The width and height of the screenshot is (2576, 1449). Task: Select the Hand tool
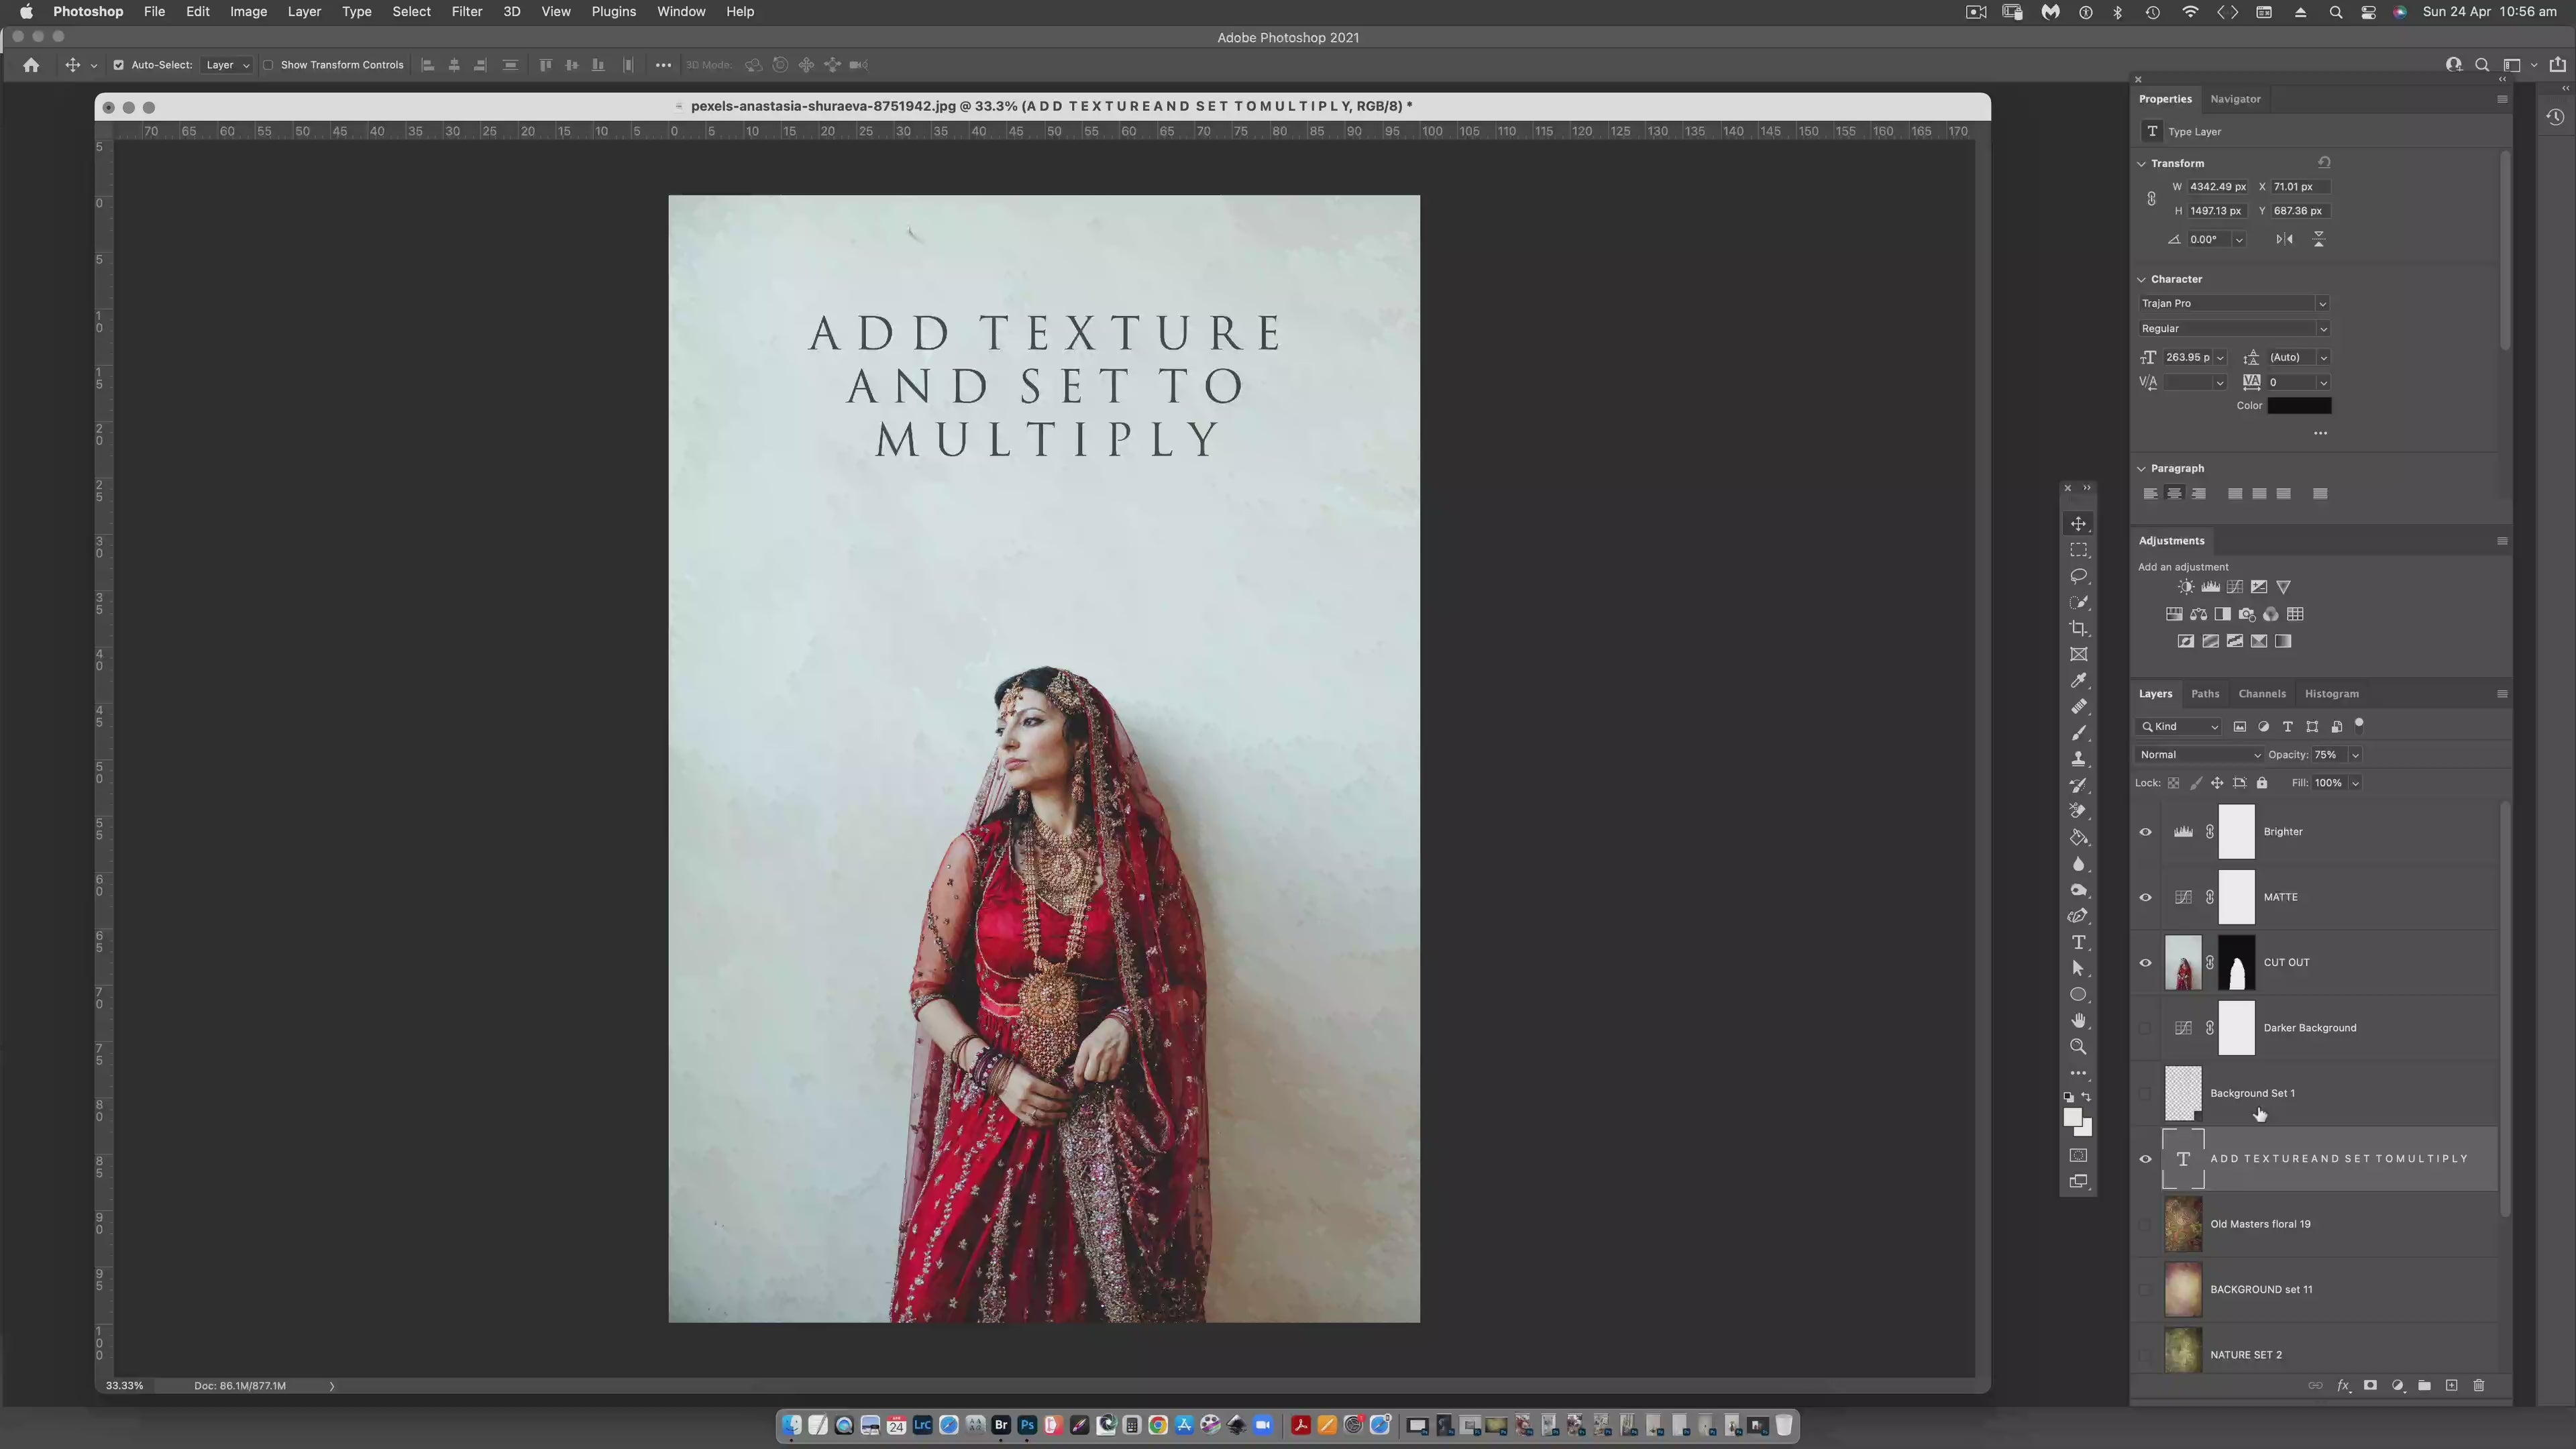tap(2078, 1021)
